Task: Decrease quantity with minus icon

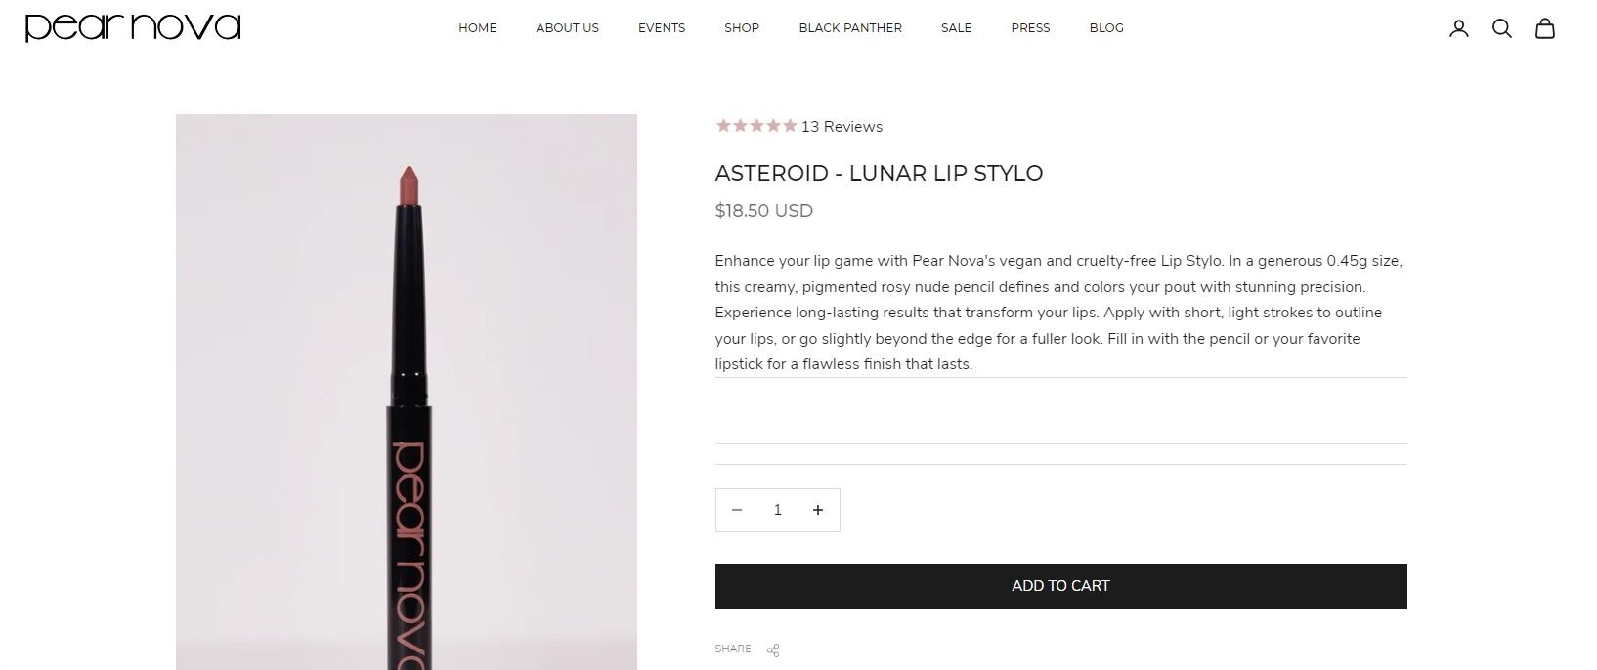Action: [x=737, y=510]
